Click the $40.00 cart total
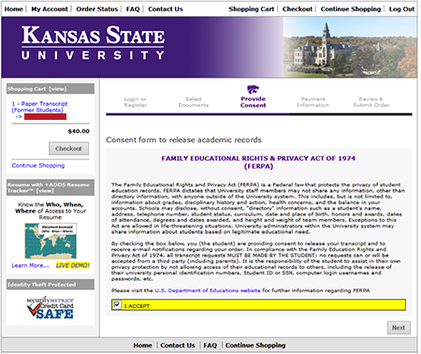Viewport: 421px width, 354px height. pos(79,131)
